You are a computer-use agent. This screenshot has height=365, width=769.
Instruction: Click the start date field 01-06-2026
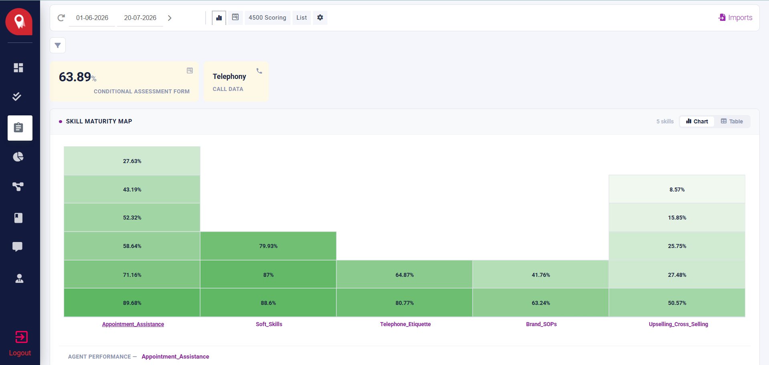click(x=92, y=18)
